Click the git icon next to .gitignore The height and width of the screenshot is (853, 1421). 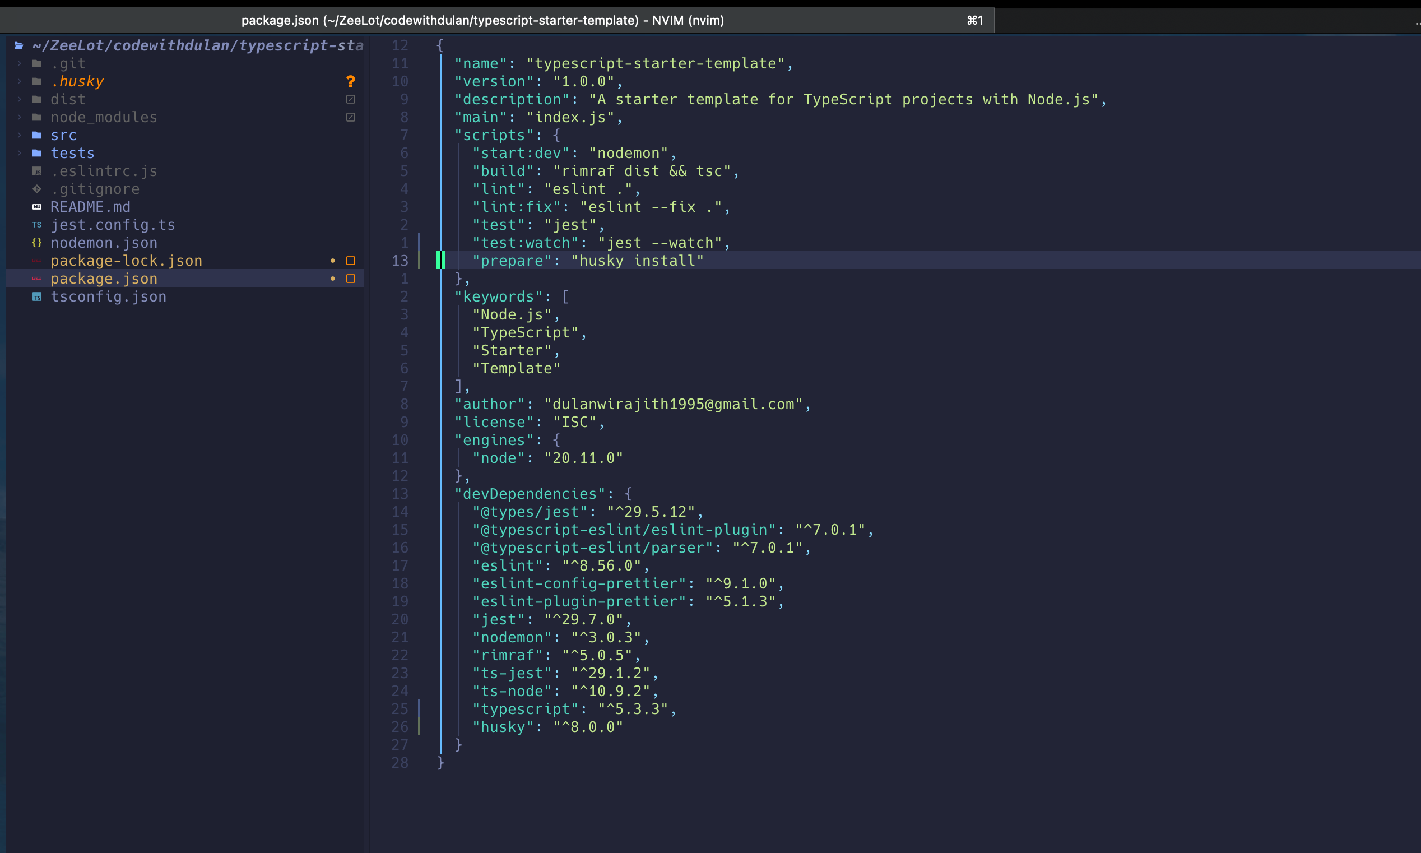coord(37,189)
